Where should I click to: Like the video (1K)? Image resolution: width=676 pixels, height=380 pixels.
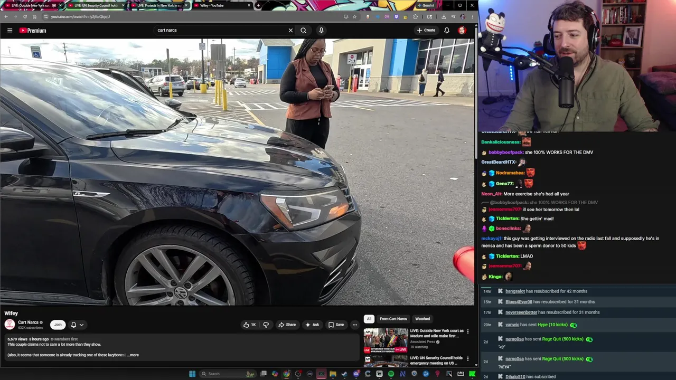tap(249, 325)
